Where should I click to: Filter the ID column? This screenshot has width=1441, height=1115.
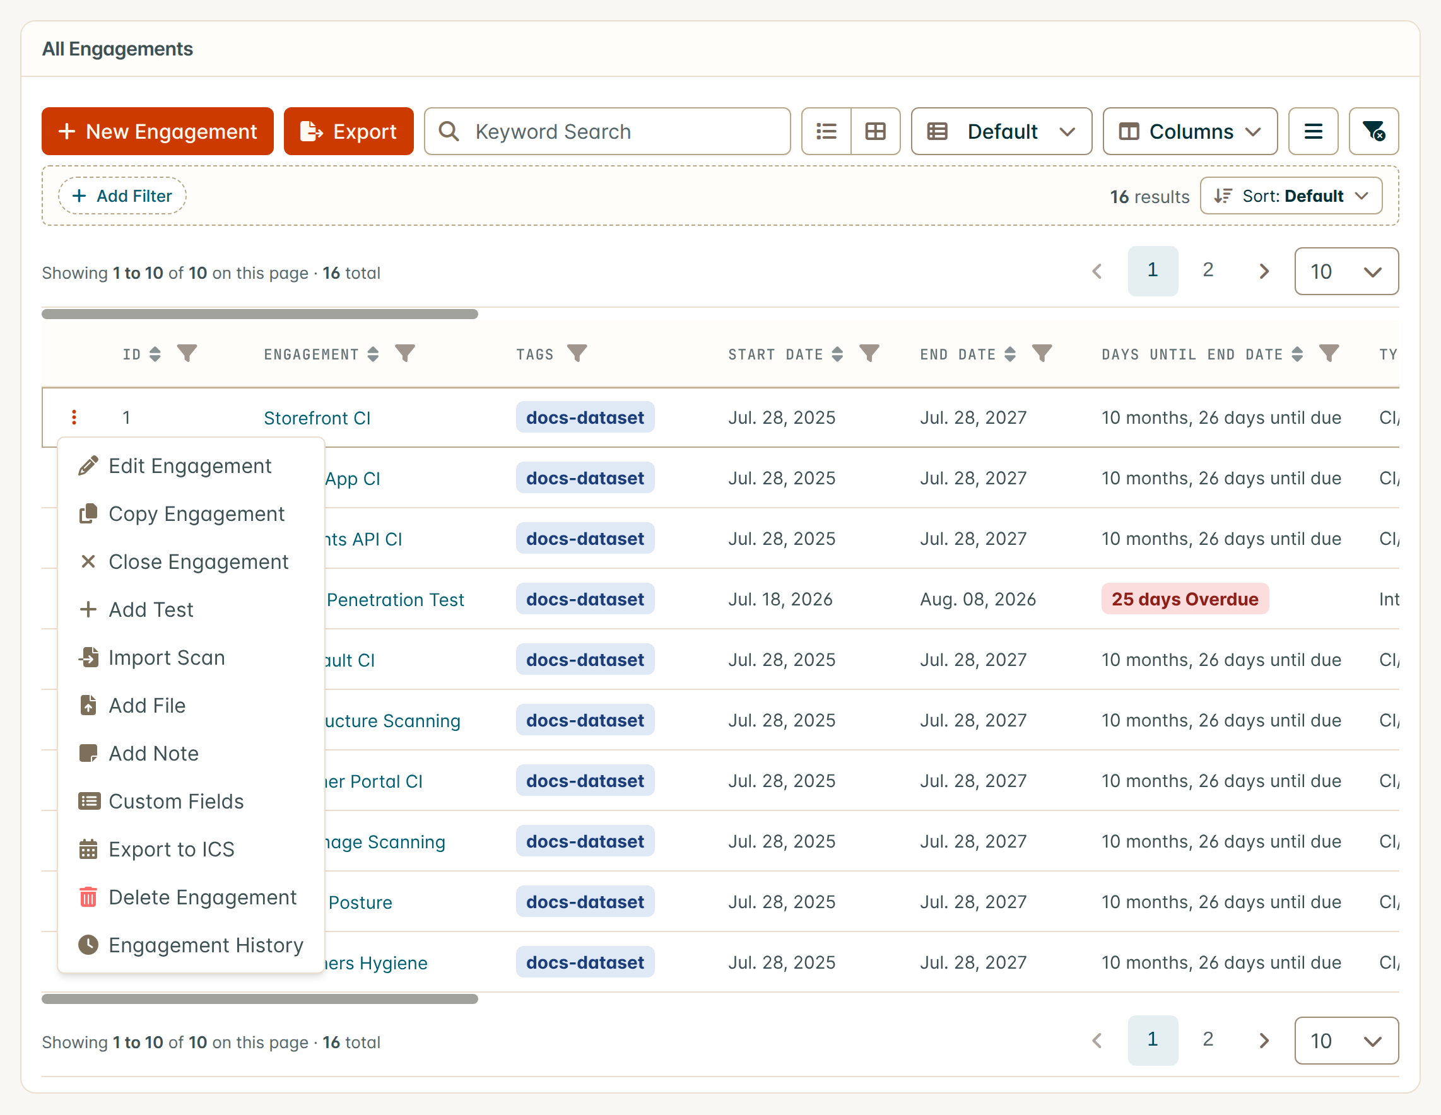[x=187, y=354]
